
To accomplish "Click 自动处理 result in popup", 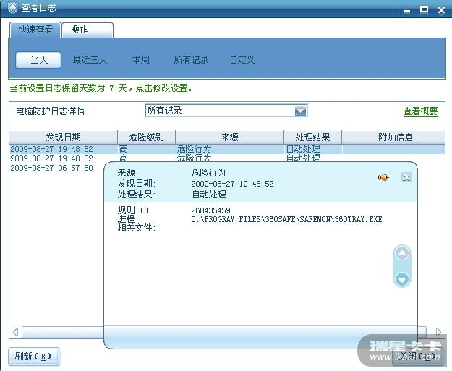I will pos(209,195).
